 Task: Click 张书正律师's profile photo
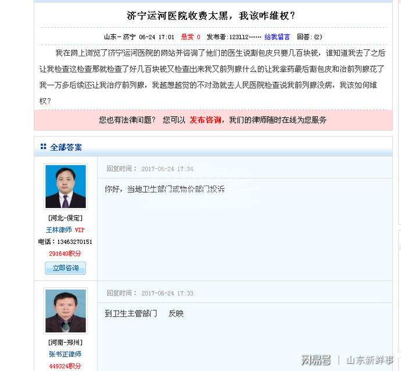[x=66, y=311]
